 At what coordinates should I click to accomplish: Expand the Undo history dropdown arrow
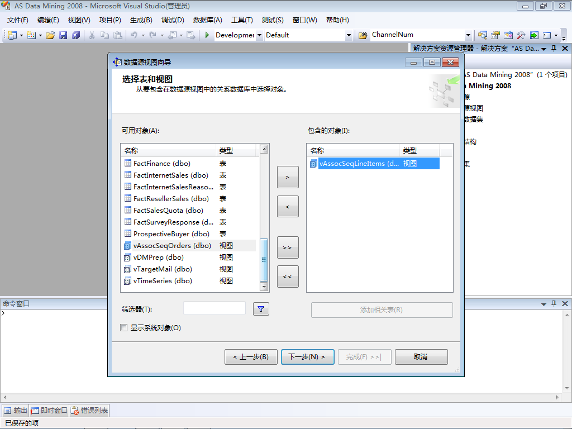coord(143,35)
